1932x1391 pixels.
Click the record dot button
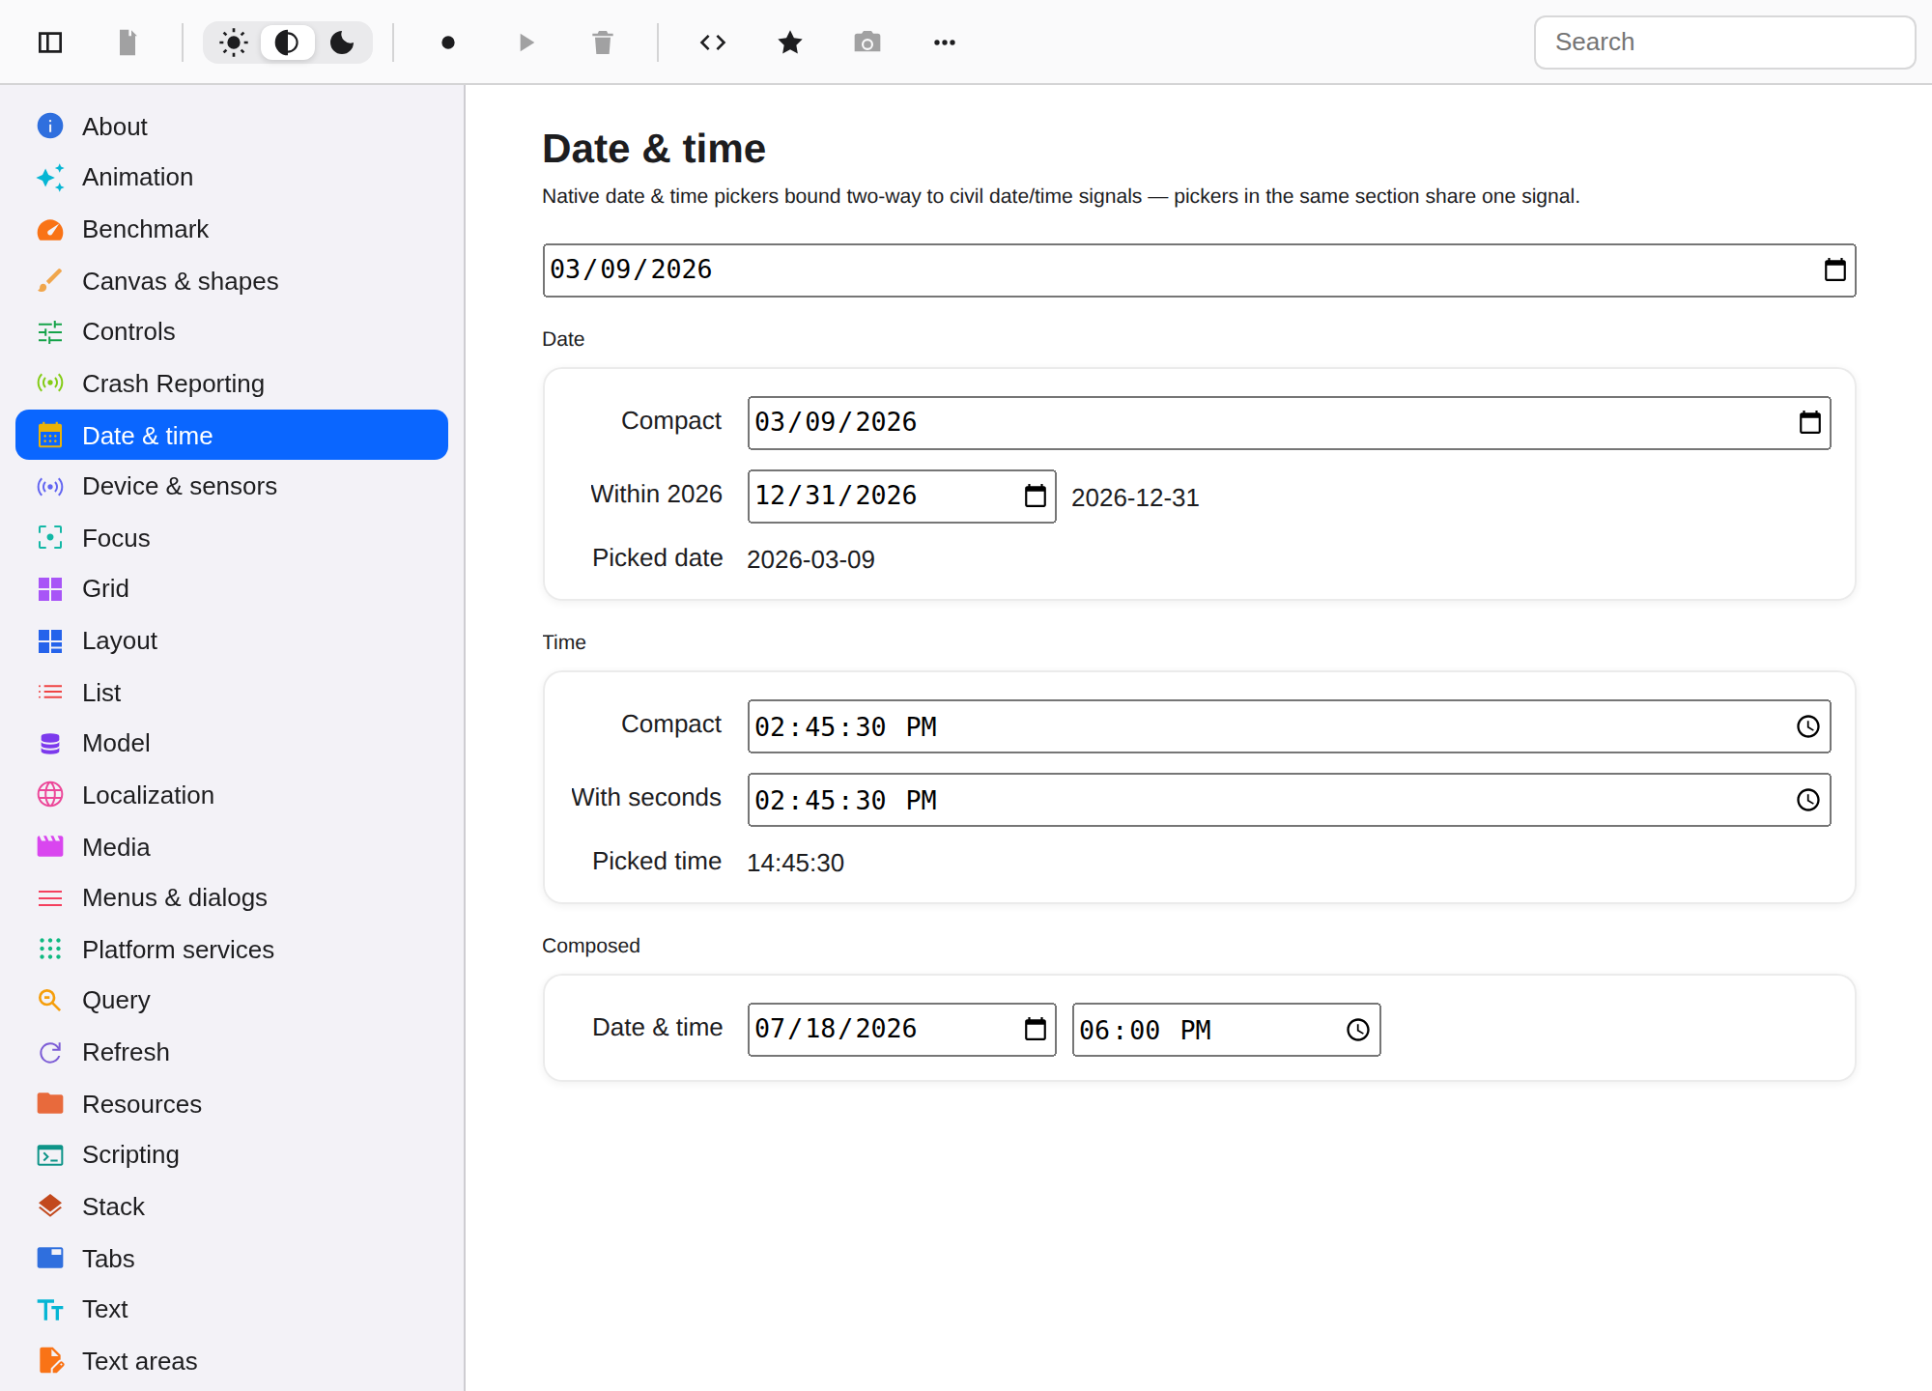pos(448,43)
